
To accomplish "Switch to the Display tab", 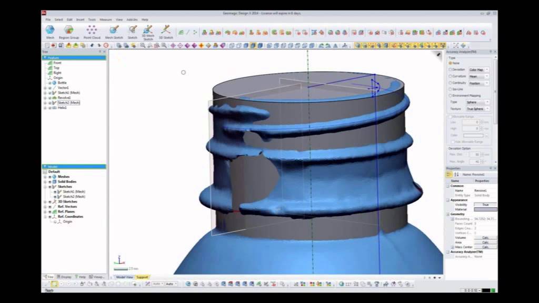I will 64,277.
